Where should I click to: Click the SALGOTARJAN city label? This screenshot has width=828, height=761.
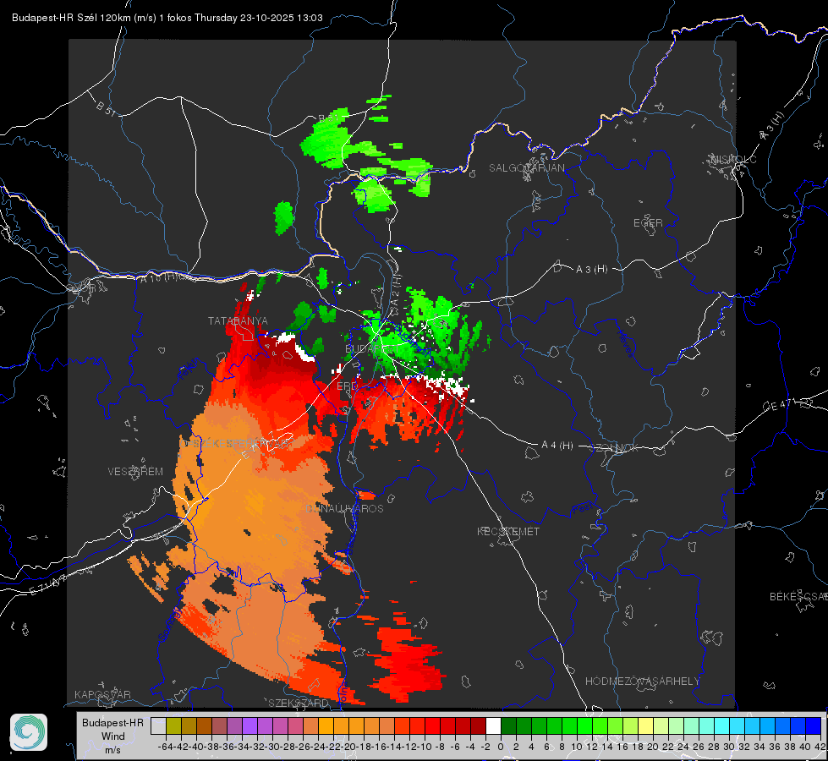coord(526,168)
